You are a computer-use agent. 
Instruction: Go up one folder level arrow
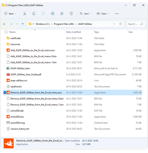(x=23, y=24)
